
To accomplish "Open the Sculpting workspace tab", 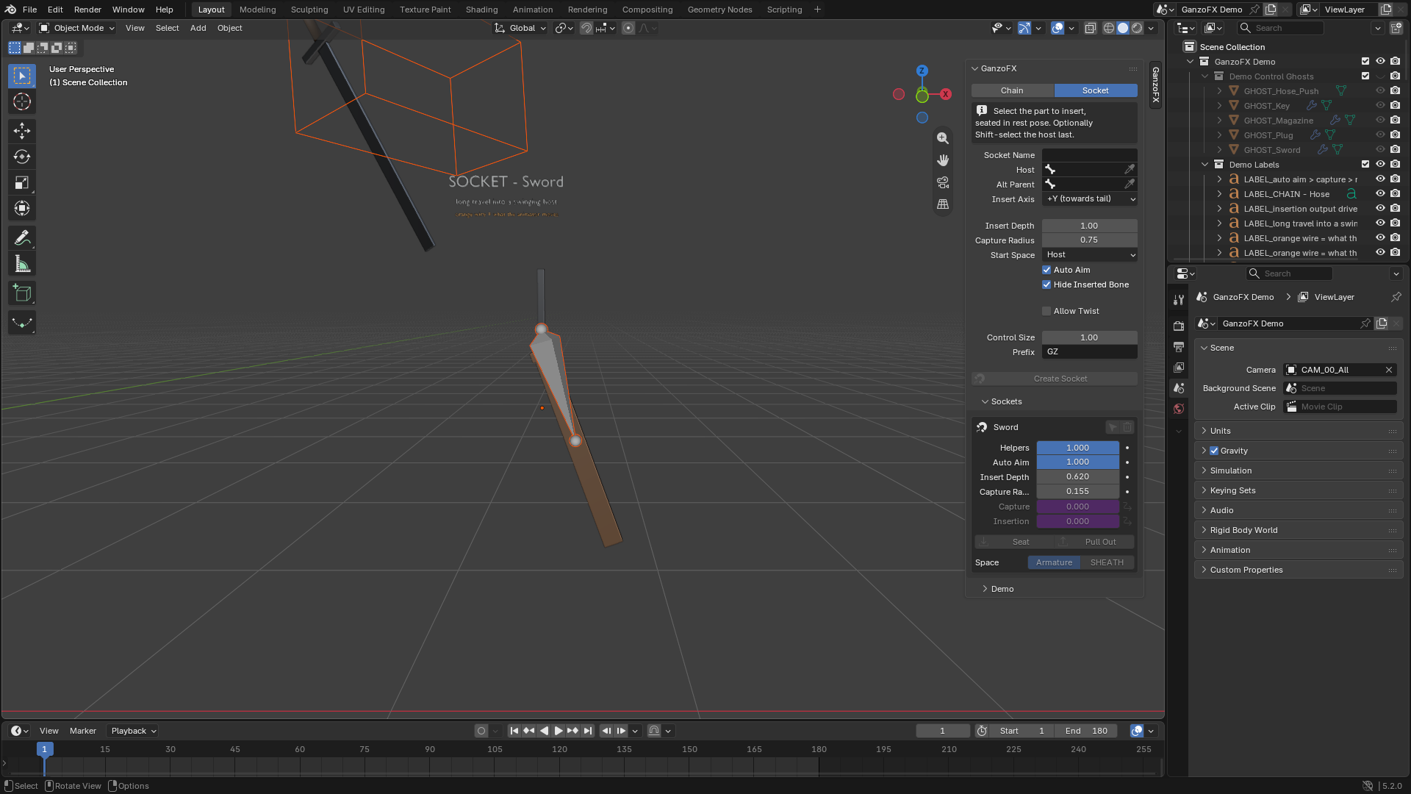I will (x=309, y=10).
